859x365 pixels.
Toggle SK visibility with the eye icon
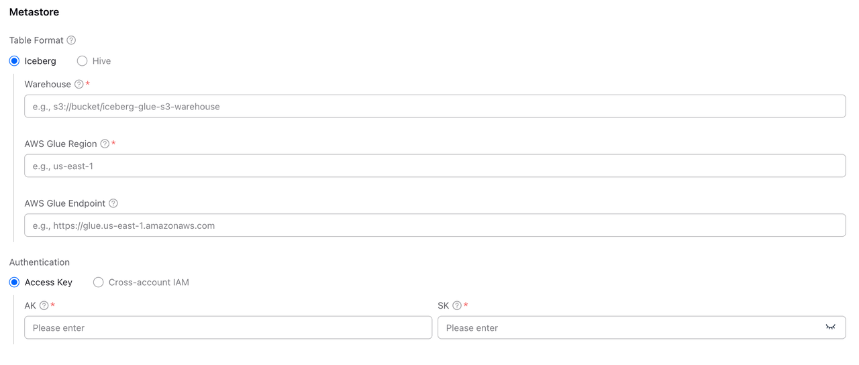tap(831, 327)
